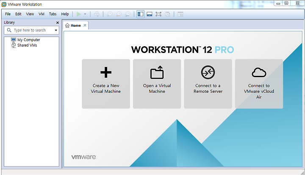Screen dimensions: 305x175
Task: Maximize the VMware Workstation window
Action: 286,3
